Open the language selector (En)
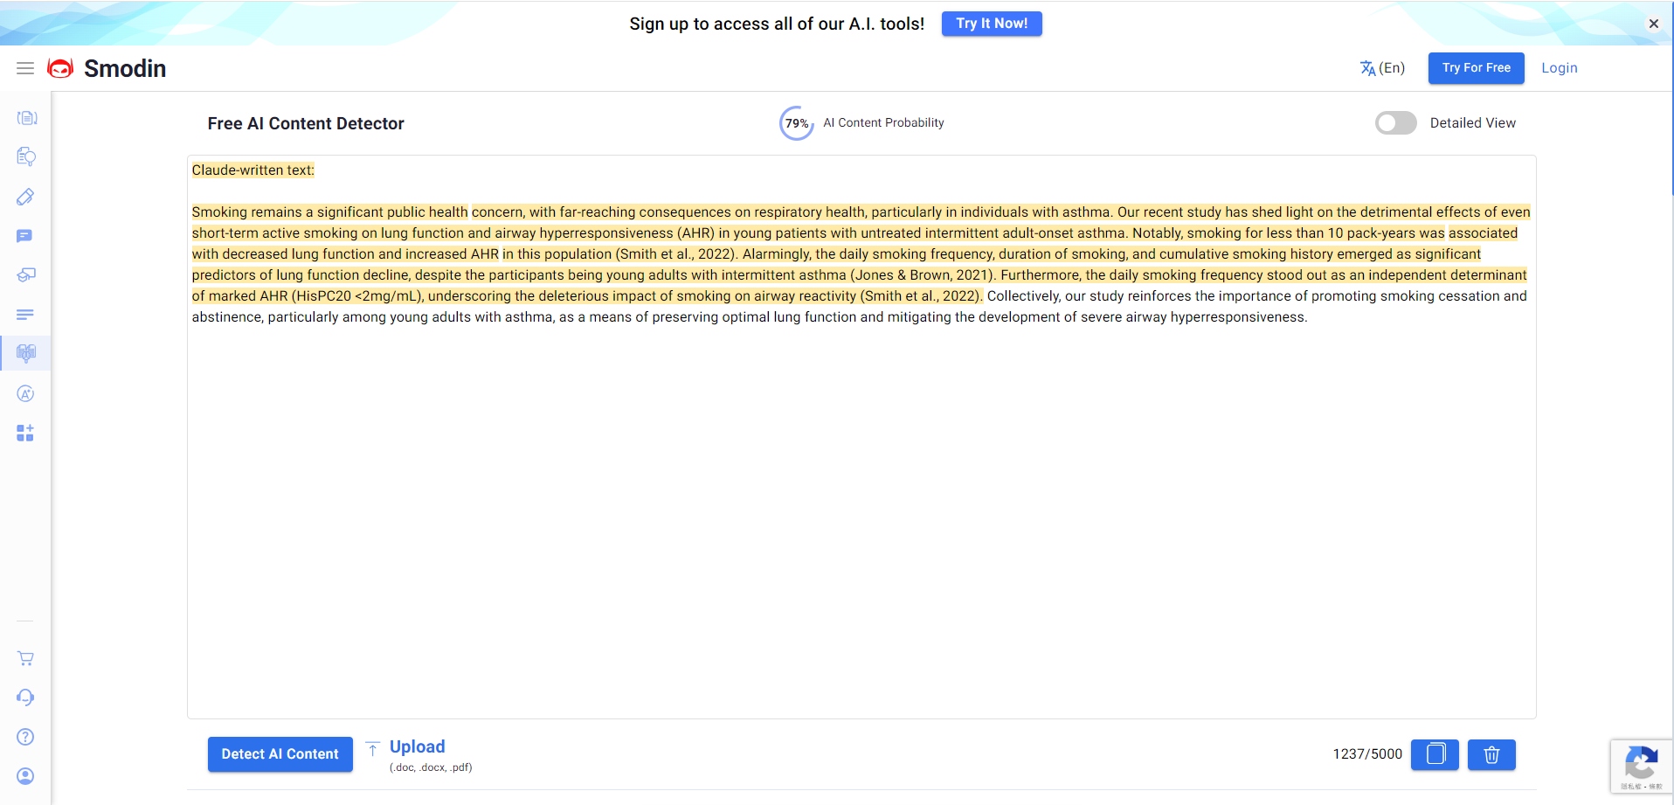The image size is (1674, 805). (x=1382, y=67)
